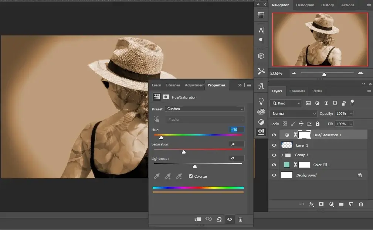Hide the Background layer
This screenshot has width=373, height=230.
click(x=274, y=175)
